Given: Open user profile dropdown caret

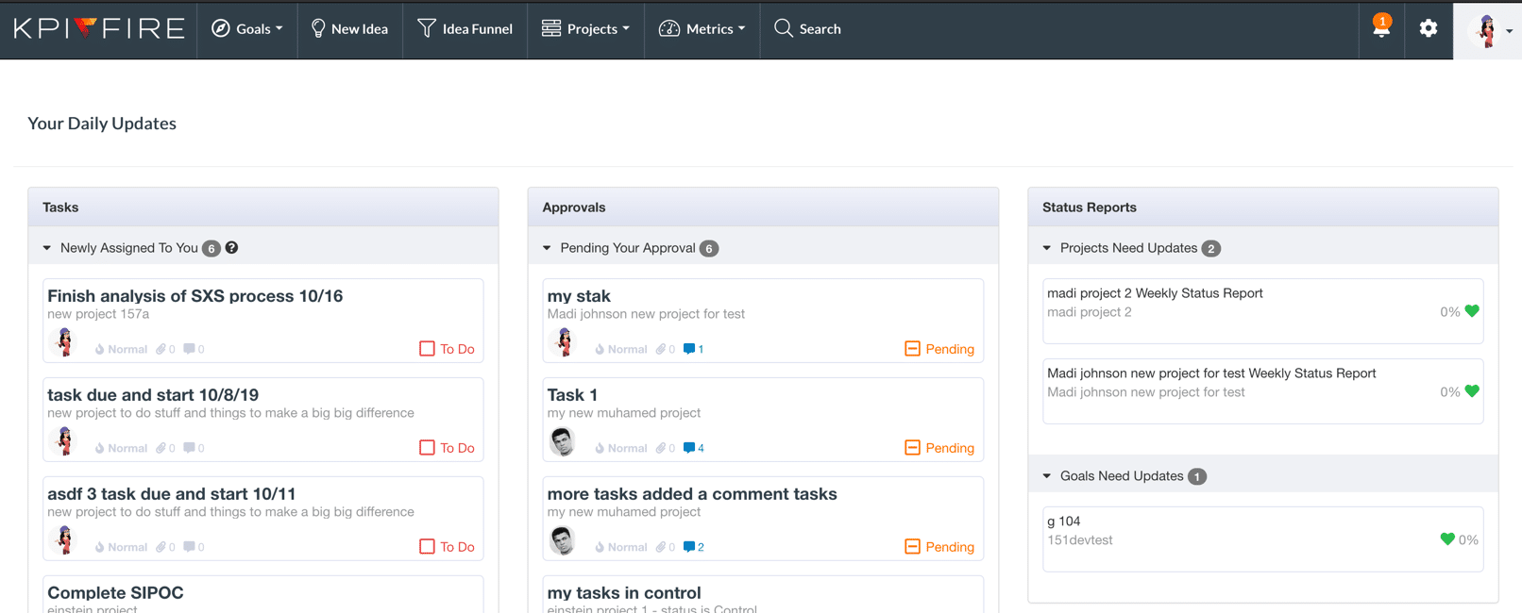Looking at the screenshot, I should [1510, 31].
